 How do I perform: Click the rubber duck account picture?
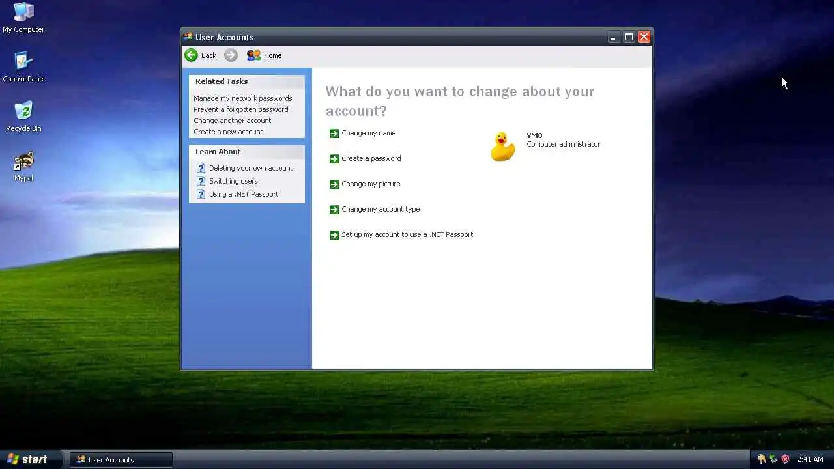tap(503, 147)
